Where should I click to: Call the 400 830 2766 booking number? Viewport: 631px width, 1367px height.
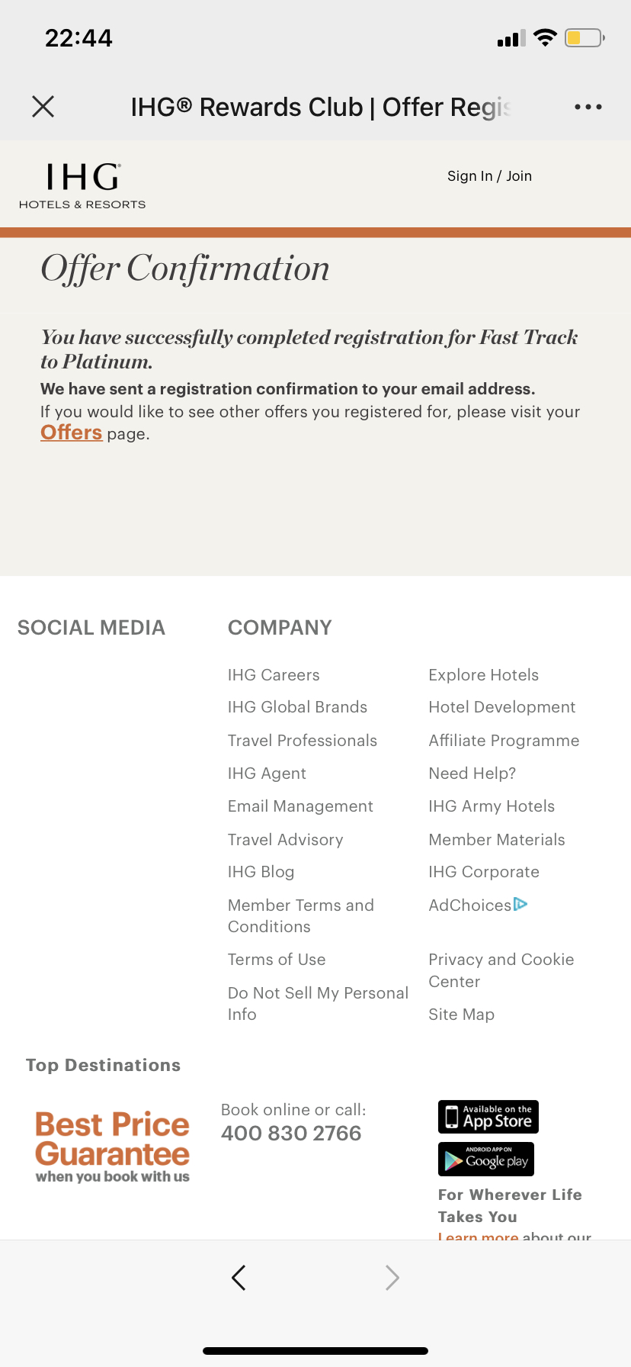tap(291, 1134)
